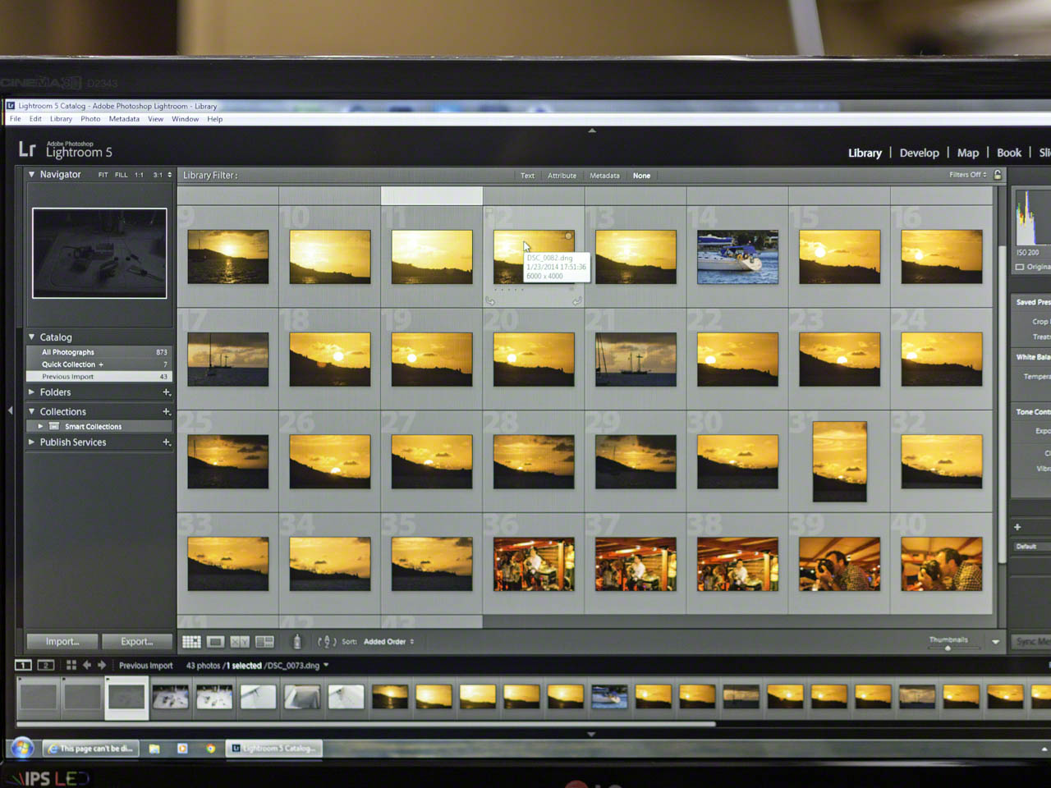Click the sort direction a-z icon
1051x788 pixels.
tap(327, 642)
